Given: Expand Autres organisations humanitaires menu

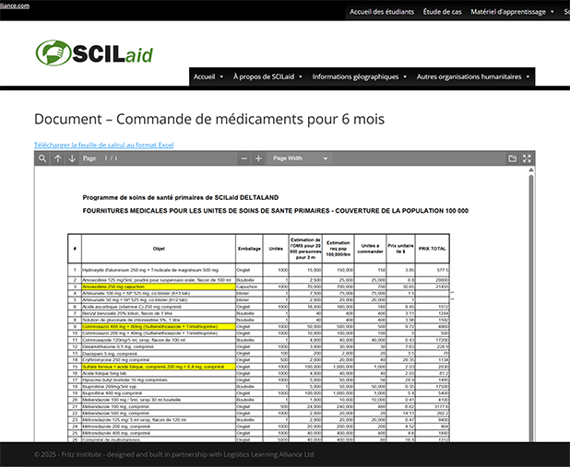Looking at the screenshot, I should pyautogui.click(x=473, y=76).
